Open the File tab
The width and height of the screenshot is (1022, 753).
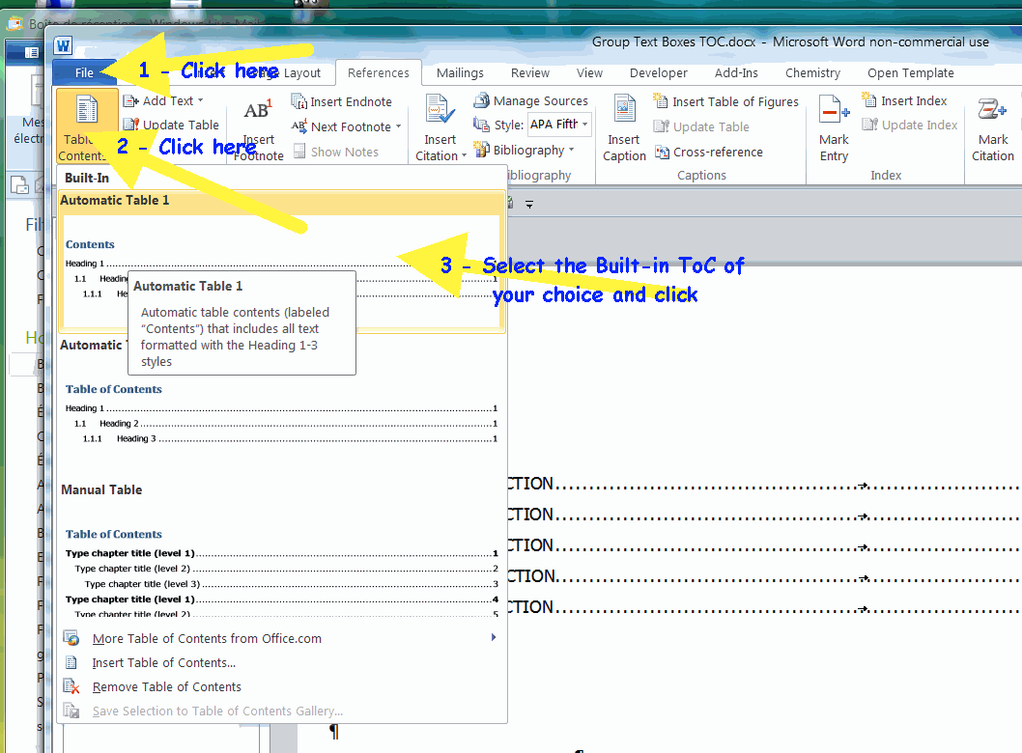(84, 73)
